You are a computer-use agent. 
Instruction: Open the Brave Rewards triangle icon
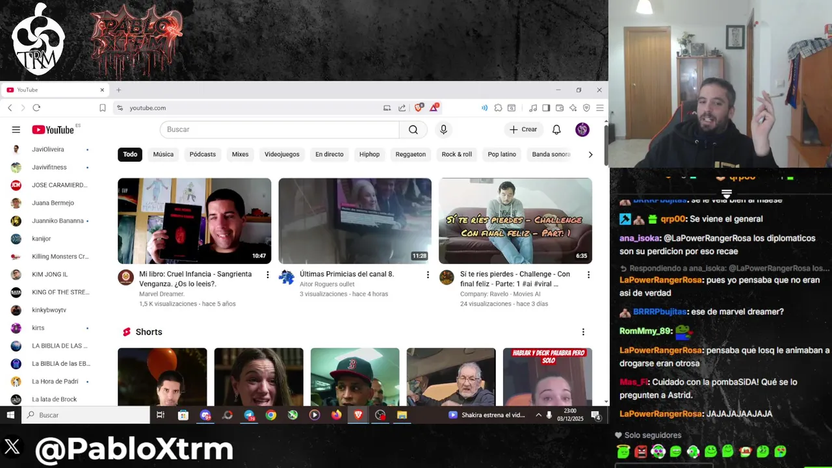tap(434, 107)
